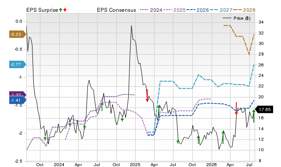Click the Price ($) legend entry

(x=237, y=18)
